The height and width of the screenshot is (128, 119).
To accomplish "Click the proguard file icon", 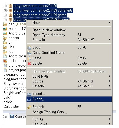I will click(5, 65).
